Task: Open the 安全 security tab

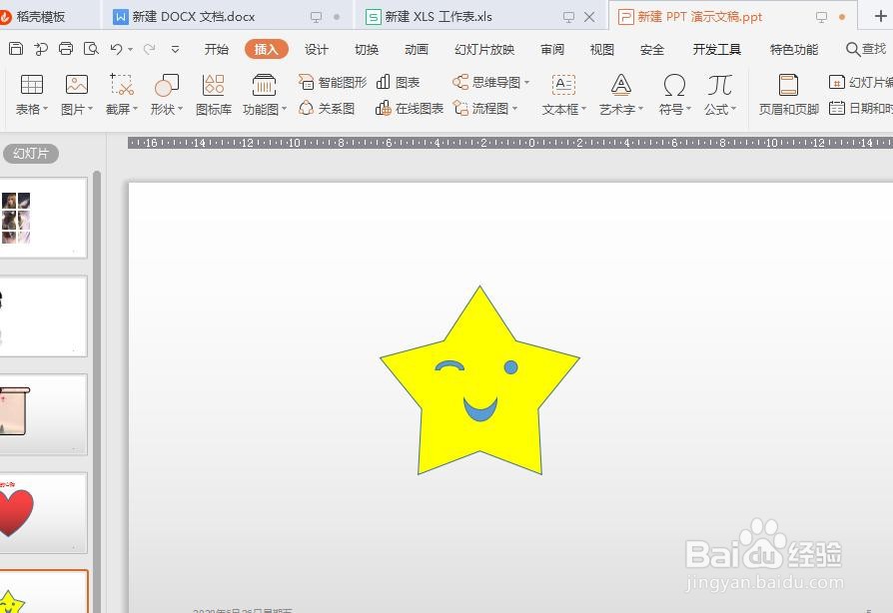Action: click(652, 50)
